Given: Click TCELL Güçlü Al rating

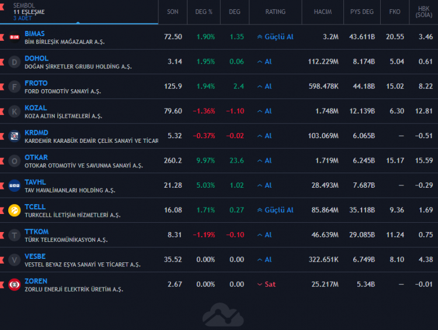Looking at the screenshot, I should point(275,210).
